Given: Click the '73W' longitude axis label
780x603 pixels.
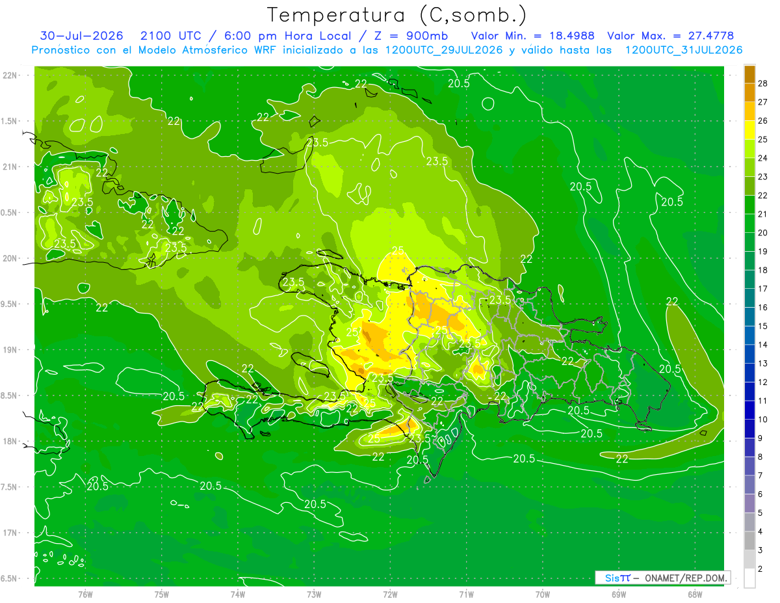Looking at the screenshot, I should [x=314, y=595].
